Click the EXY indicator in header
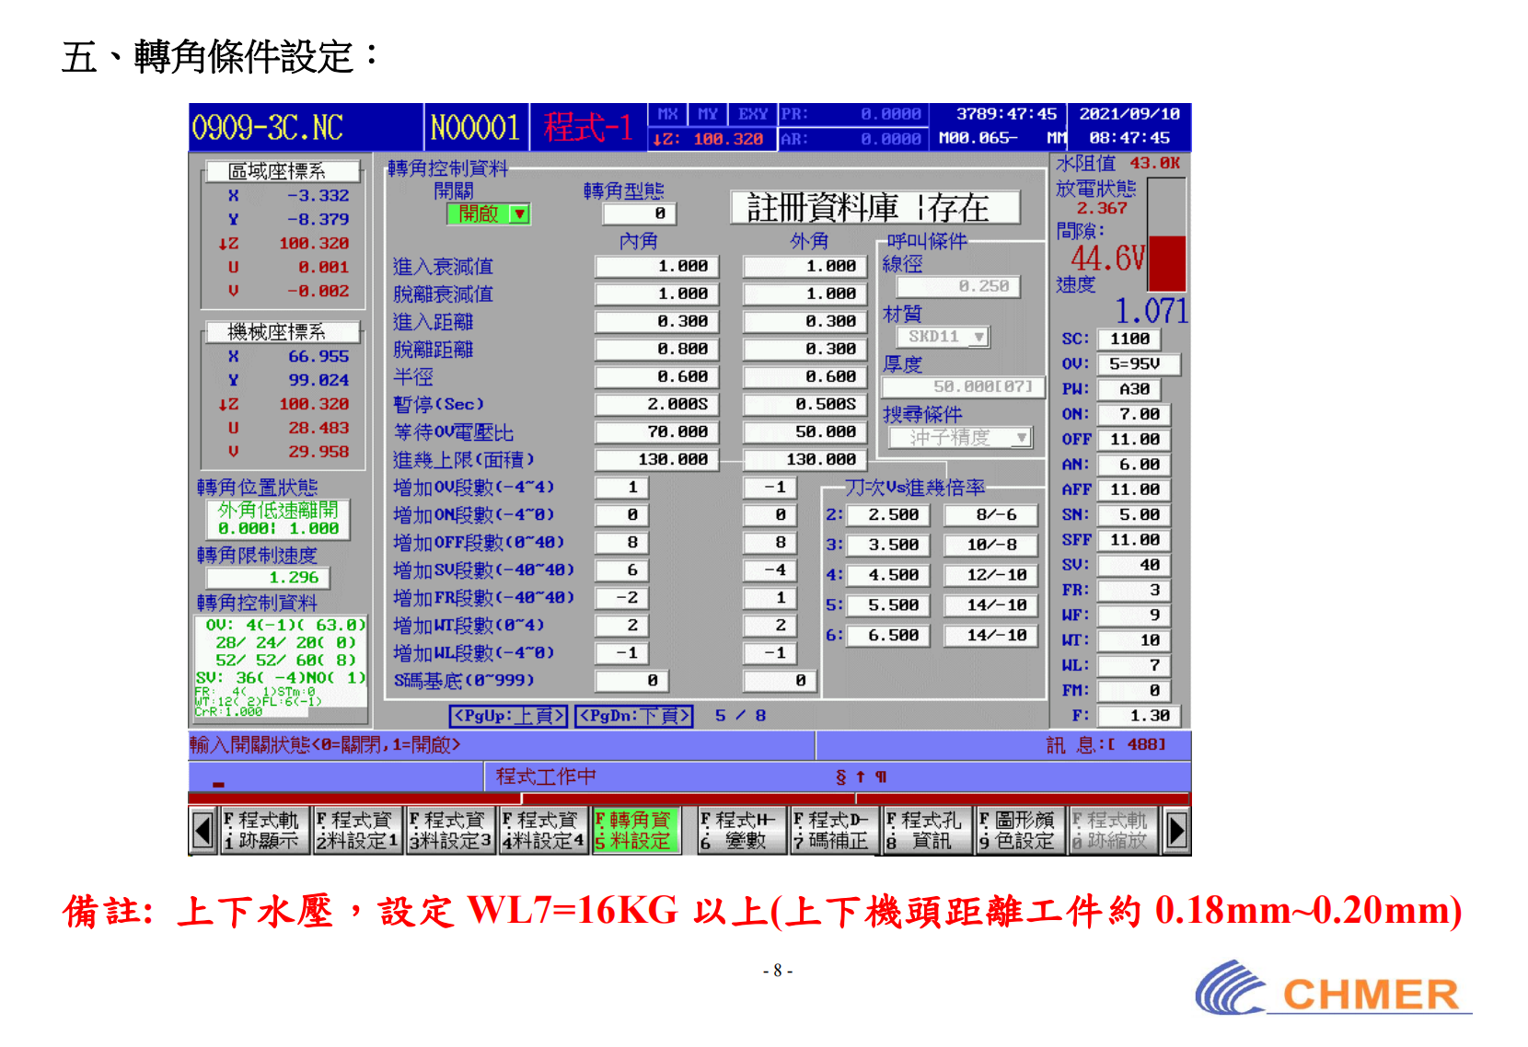The width and height of the screenshot is (1528, 1047). [x=753, y=114]
